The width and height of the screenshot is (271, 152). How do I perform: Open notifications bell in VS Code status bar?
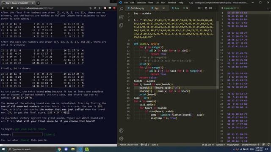pos(268,144)
